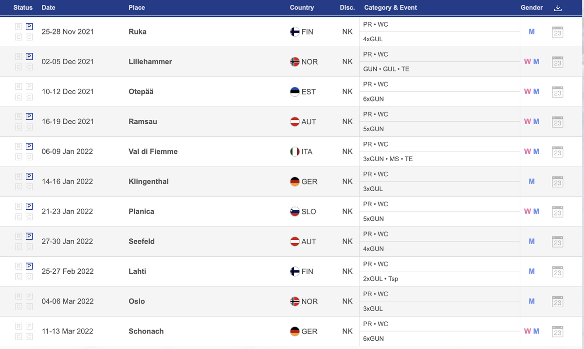Click the Category & Event header

(x=390, y=8)
